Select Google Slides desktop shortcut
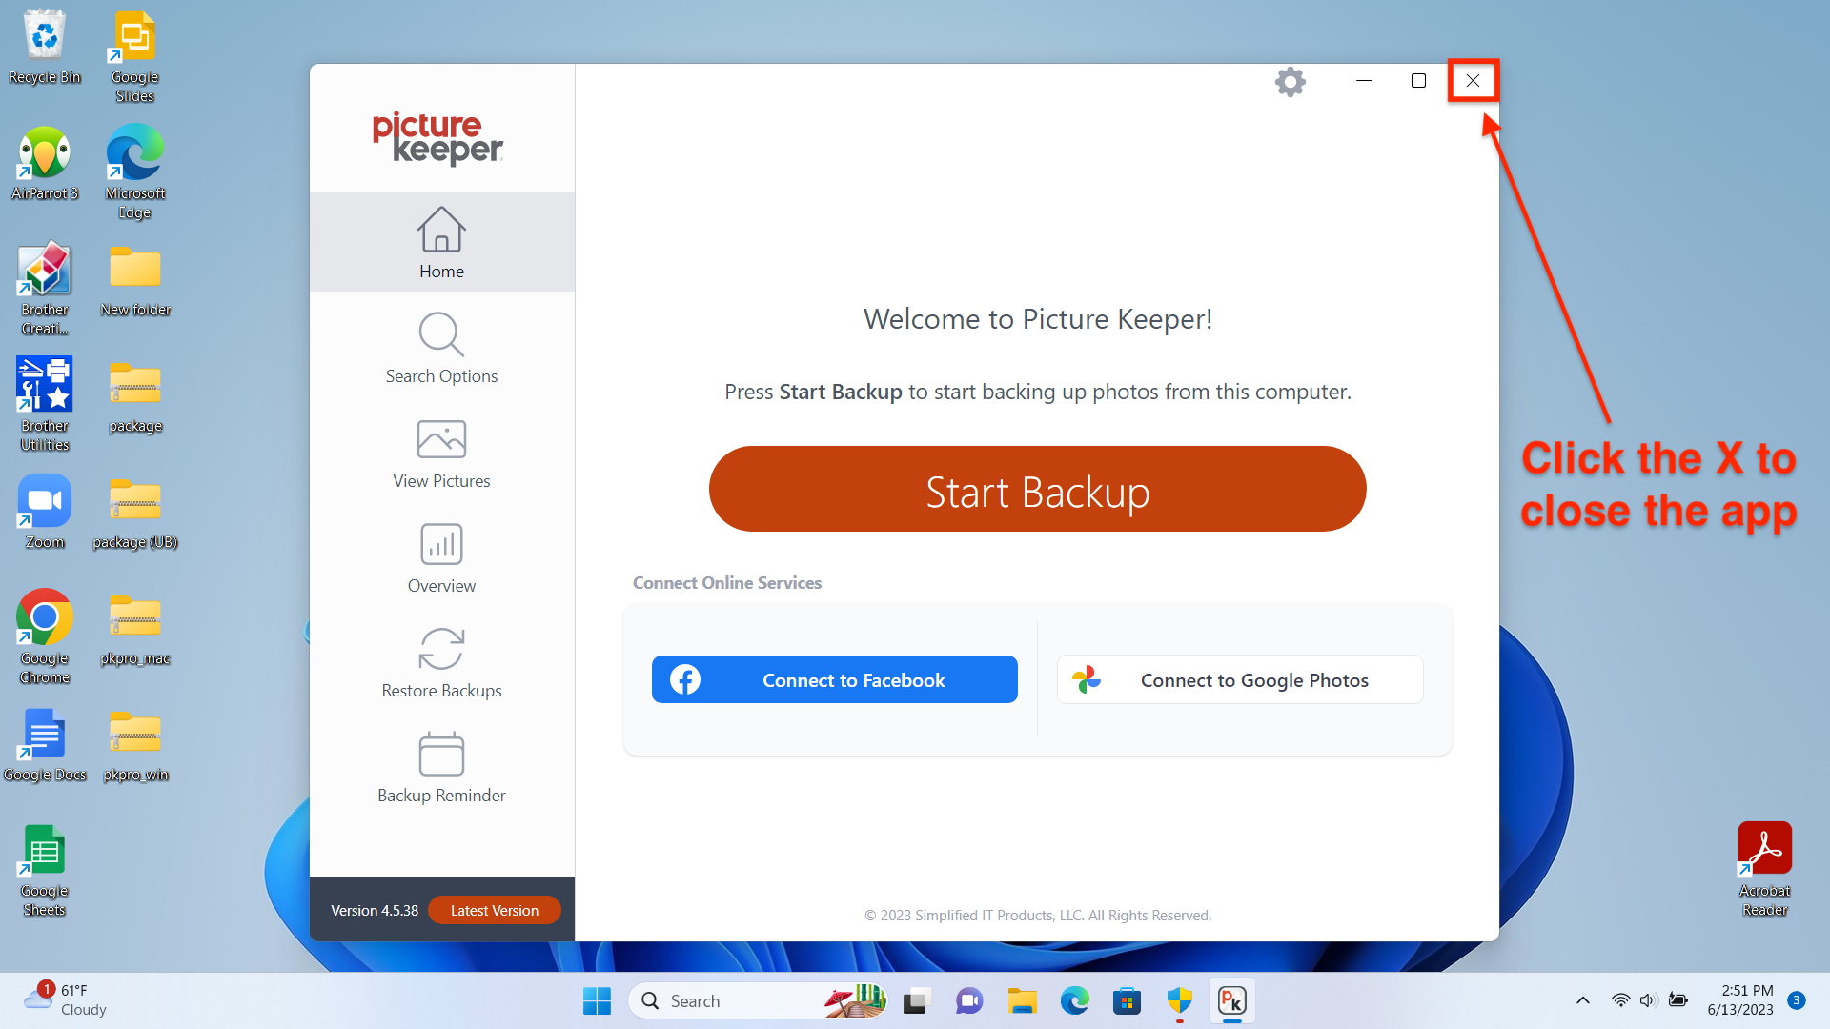 tap(134, 56)
